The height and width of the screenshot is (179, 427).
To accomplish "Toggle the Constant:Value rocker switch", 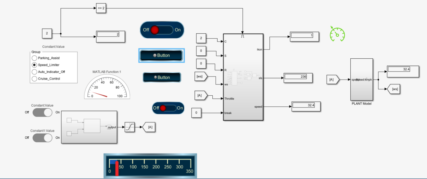I will pos(42,113).
